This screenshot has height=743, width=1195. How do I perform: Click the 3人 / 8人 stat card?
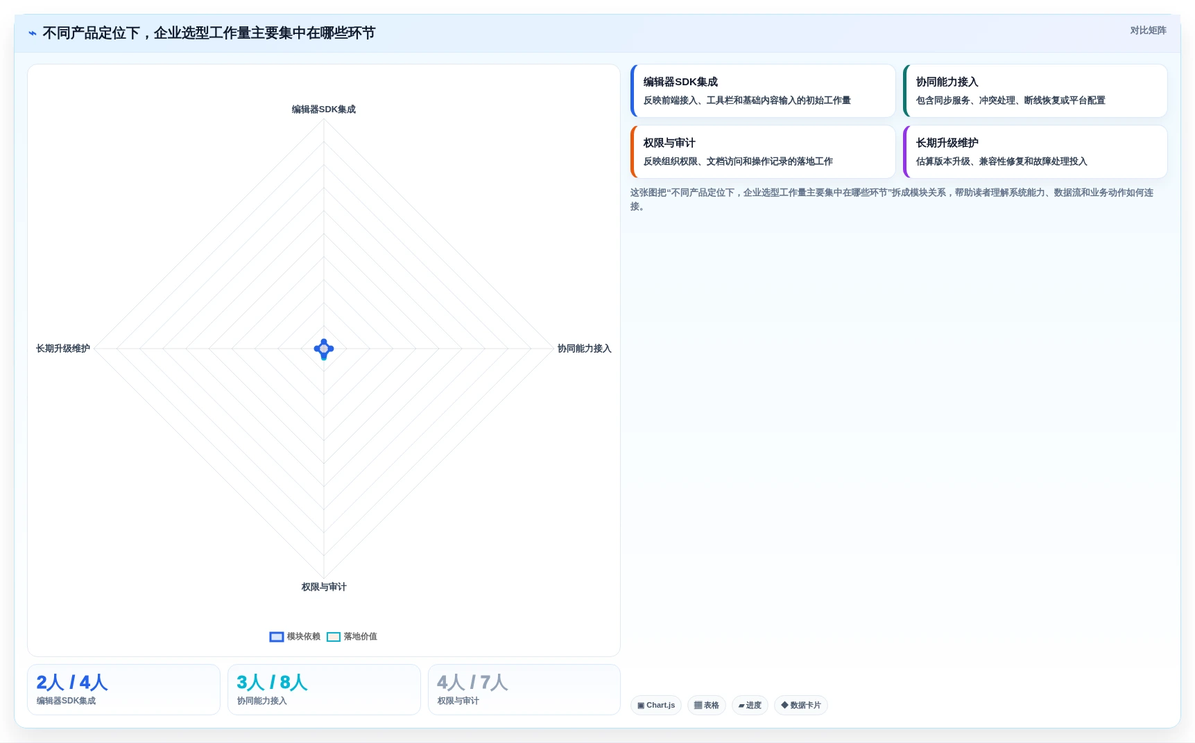(324, 690)
